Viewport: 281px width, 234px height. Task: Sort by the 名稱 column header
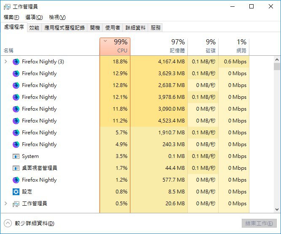(x=50, y=46)
